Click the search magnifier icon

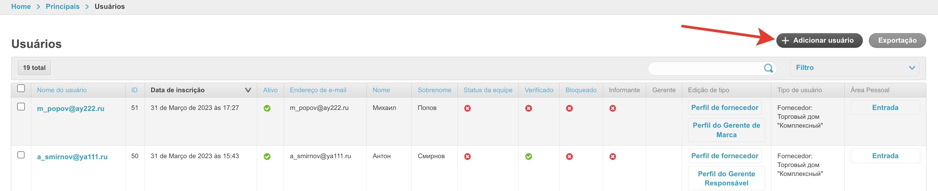768,68
